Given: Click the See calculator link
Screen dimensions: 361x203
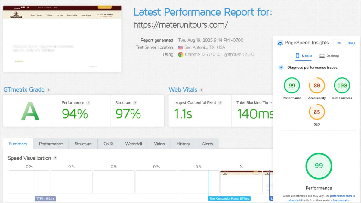Looking at the screenshot, I should pos(341,200).
